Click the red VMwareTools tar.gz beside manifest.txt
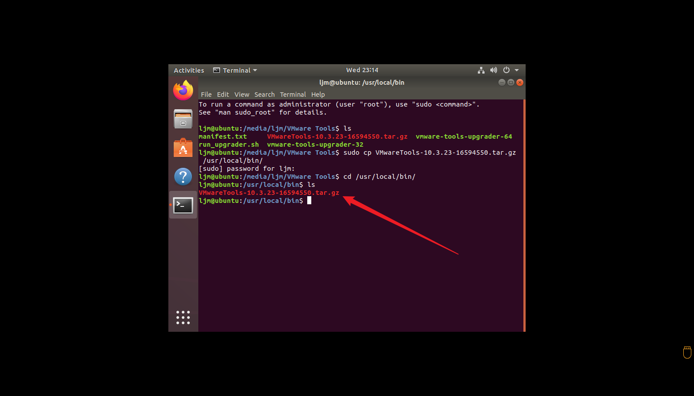The width and height of the screenshot is (694, 396). click(x=337, y=136)
